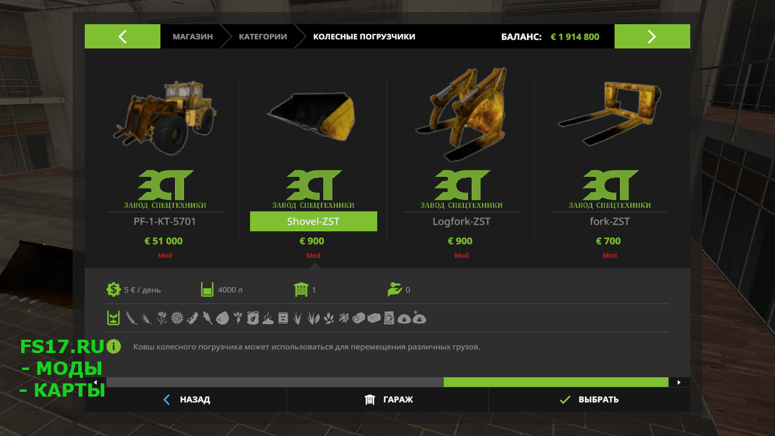Click the 4000 l capacity icon
Image resolution: width=775 pixels, height=436 pixels.
point(207,289)
